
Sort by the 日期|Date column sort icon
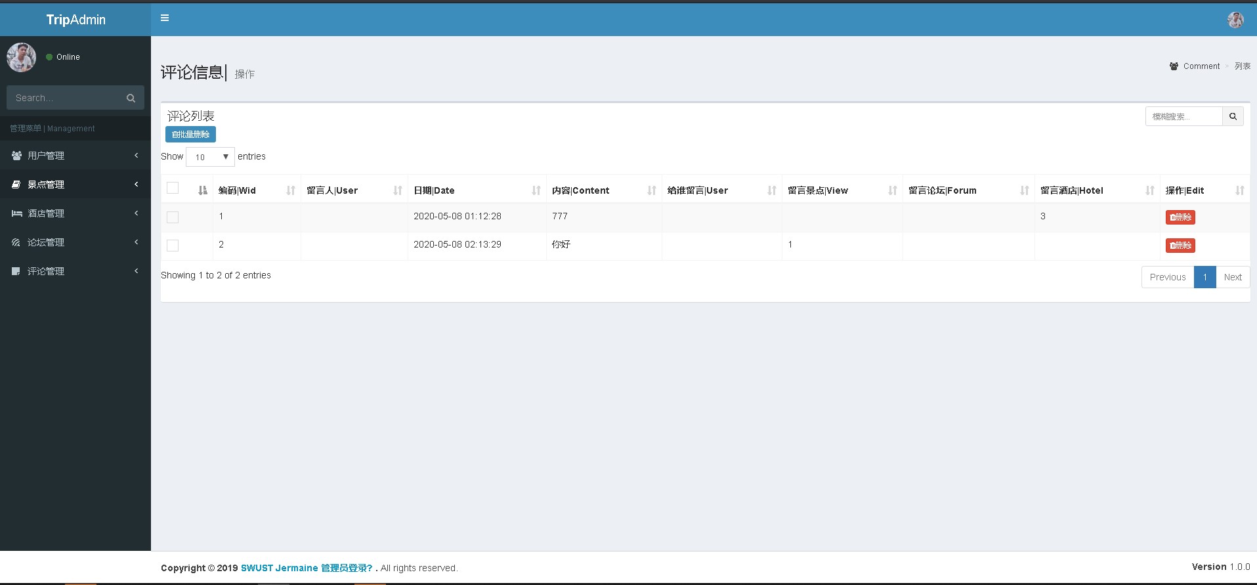pos(536,190)
